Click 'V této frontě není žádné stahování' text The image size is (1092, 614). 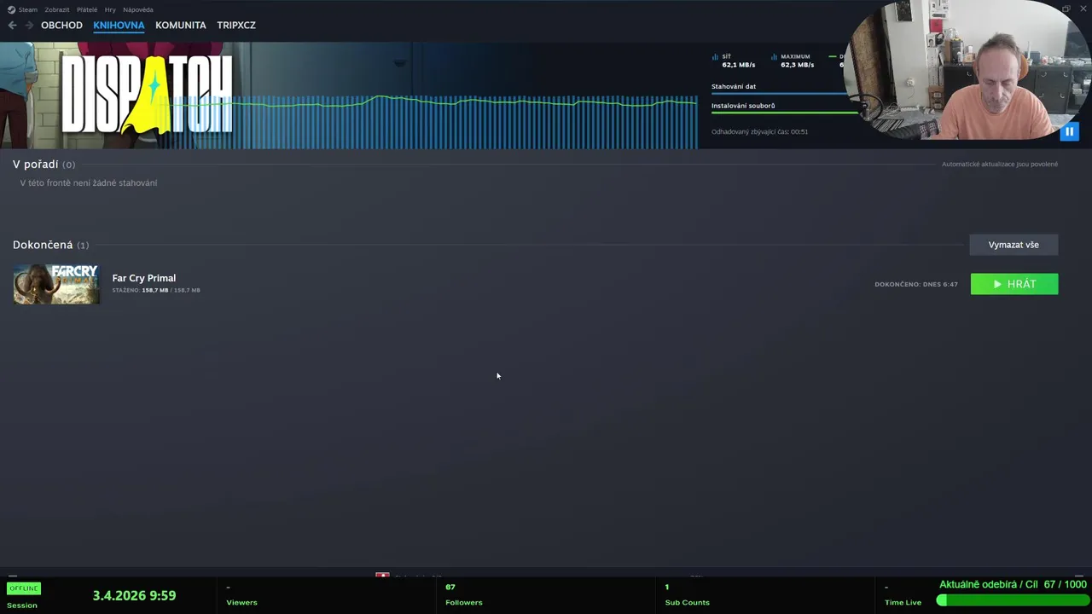(89, 182)
